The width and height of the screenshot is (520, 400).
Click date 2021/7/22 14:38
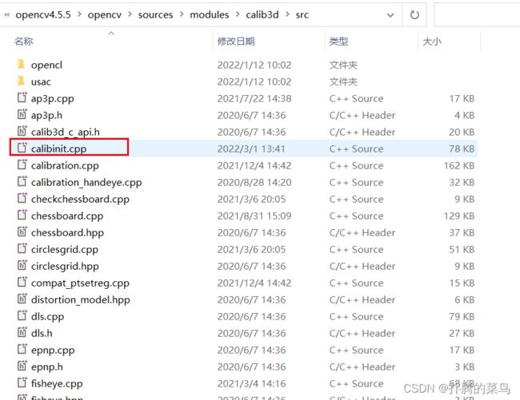pyautogui.click(x=254, y=98)
